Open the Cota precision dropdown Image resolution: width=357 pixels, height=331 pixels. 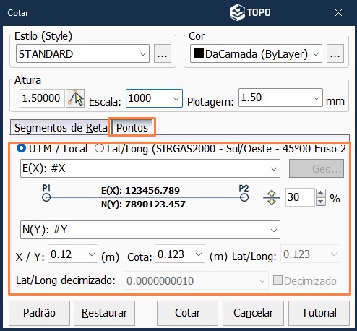pyautogui.click(x=180, y=254)
